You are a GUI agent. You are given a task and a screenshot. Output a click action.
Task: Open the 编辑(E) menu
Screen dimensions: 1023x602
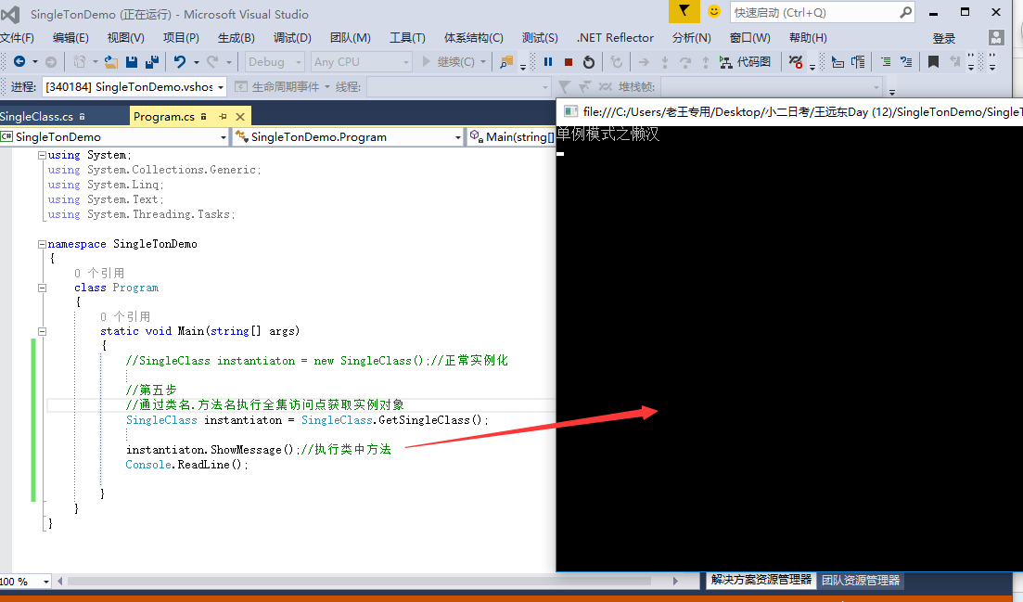(70, 38)
